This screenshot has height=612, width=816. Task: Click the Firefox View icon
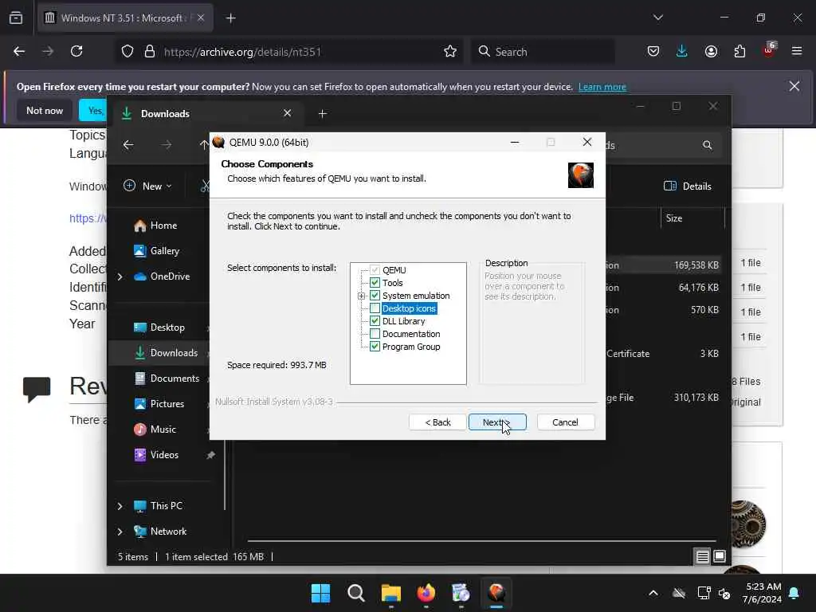click(16, 18)
